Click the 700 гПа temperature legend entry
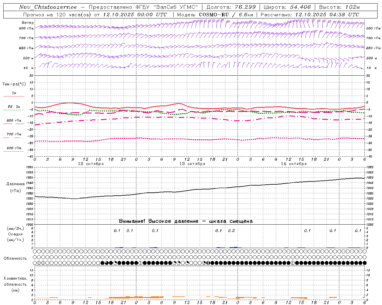The width and height of the screenshot is (382, 305). (14, 134)
